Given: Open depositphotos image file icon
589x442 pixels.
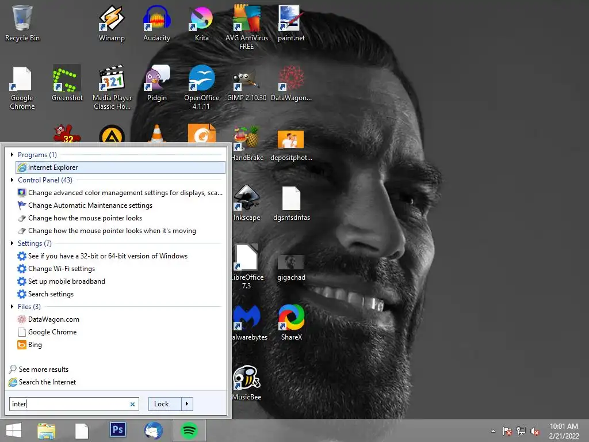Looking at the screenshot, I should [x=291, y=146].
